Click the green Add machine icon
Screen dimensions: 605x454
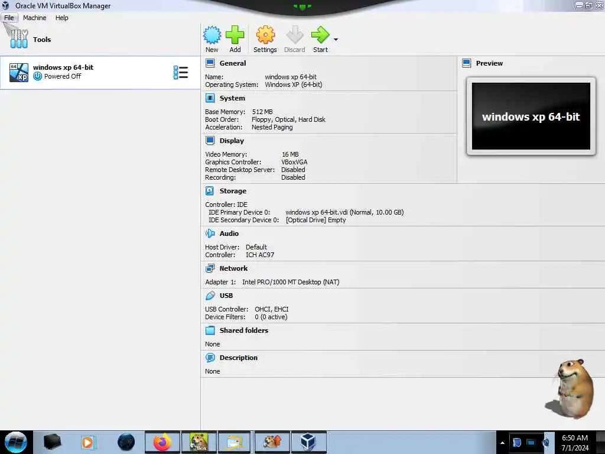tap(235, 35)
